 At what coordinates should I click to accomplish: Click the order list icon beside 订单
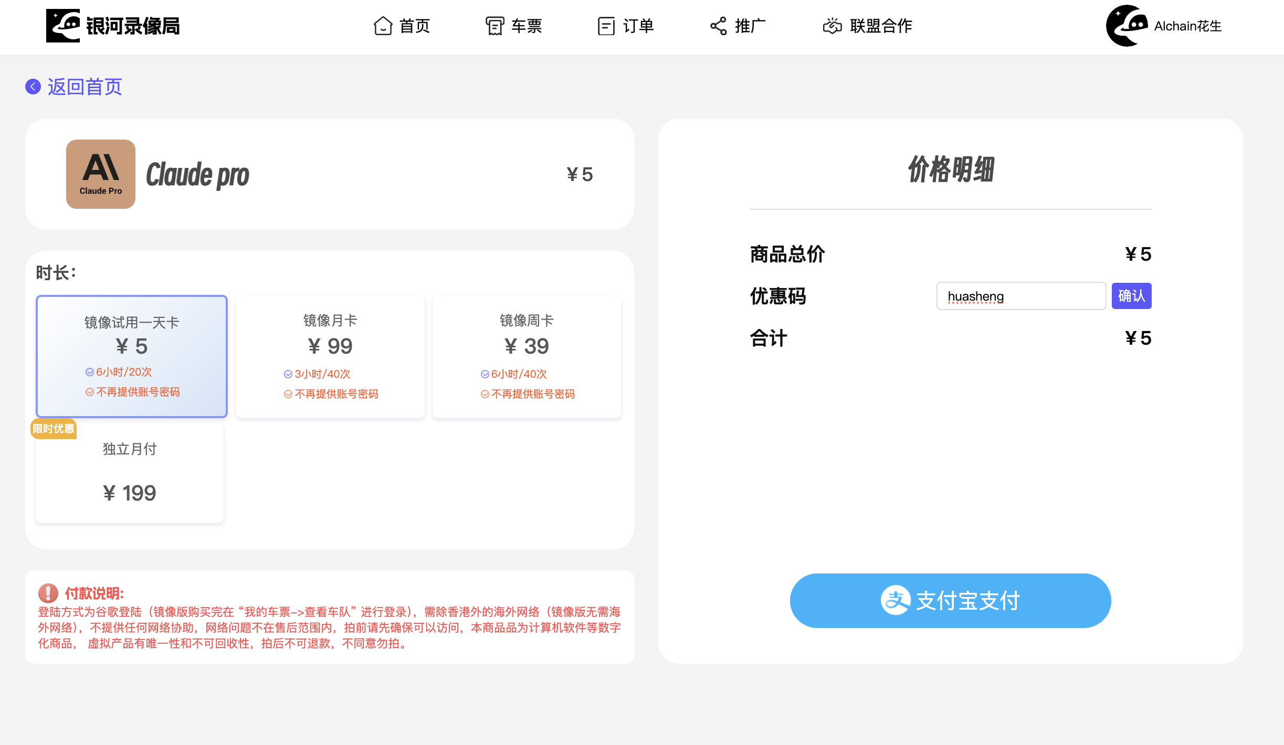point(606,25)
